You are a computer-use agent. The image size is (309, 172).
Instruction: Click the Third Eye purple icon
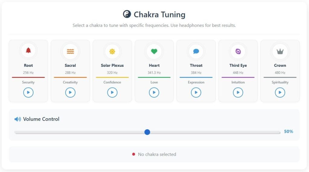click(x=238, y=51)
